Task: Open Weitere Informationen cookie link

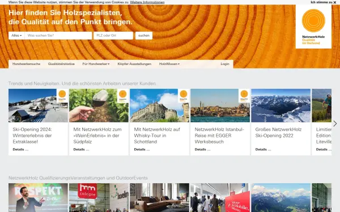Action: (147, 2)
